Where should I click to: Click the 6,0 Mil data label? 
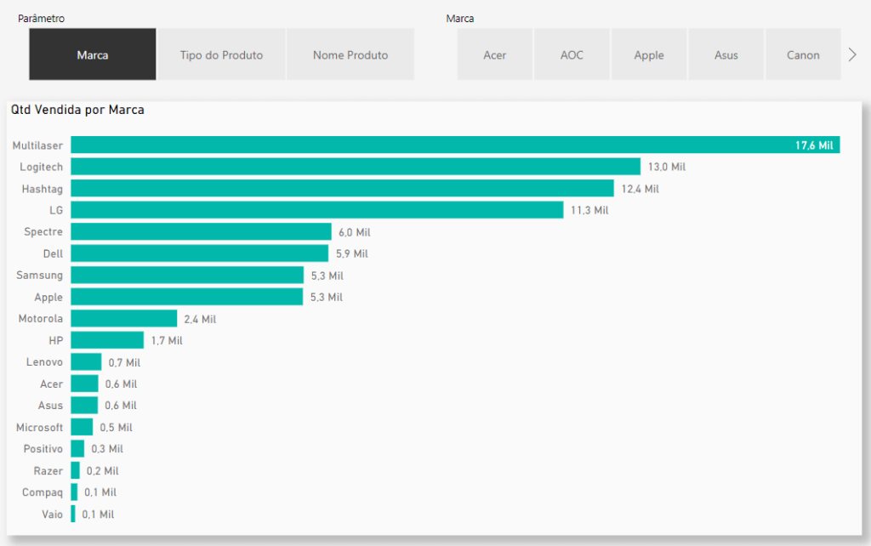(x=355, y=232)
